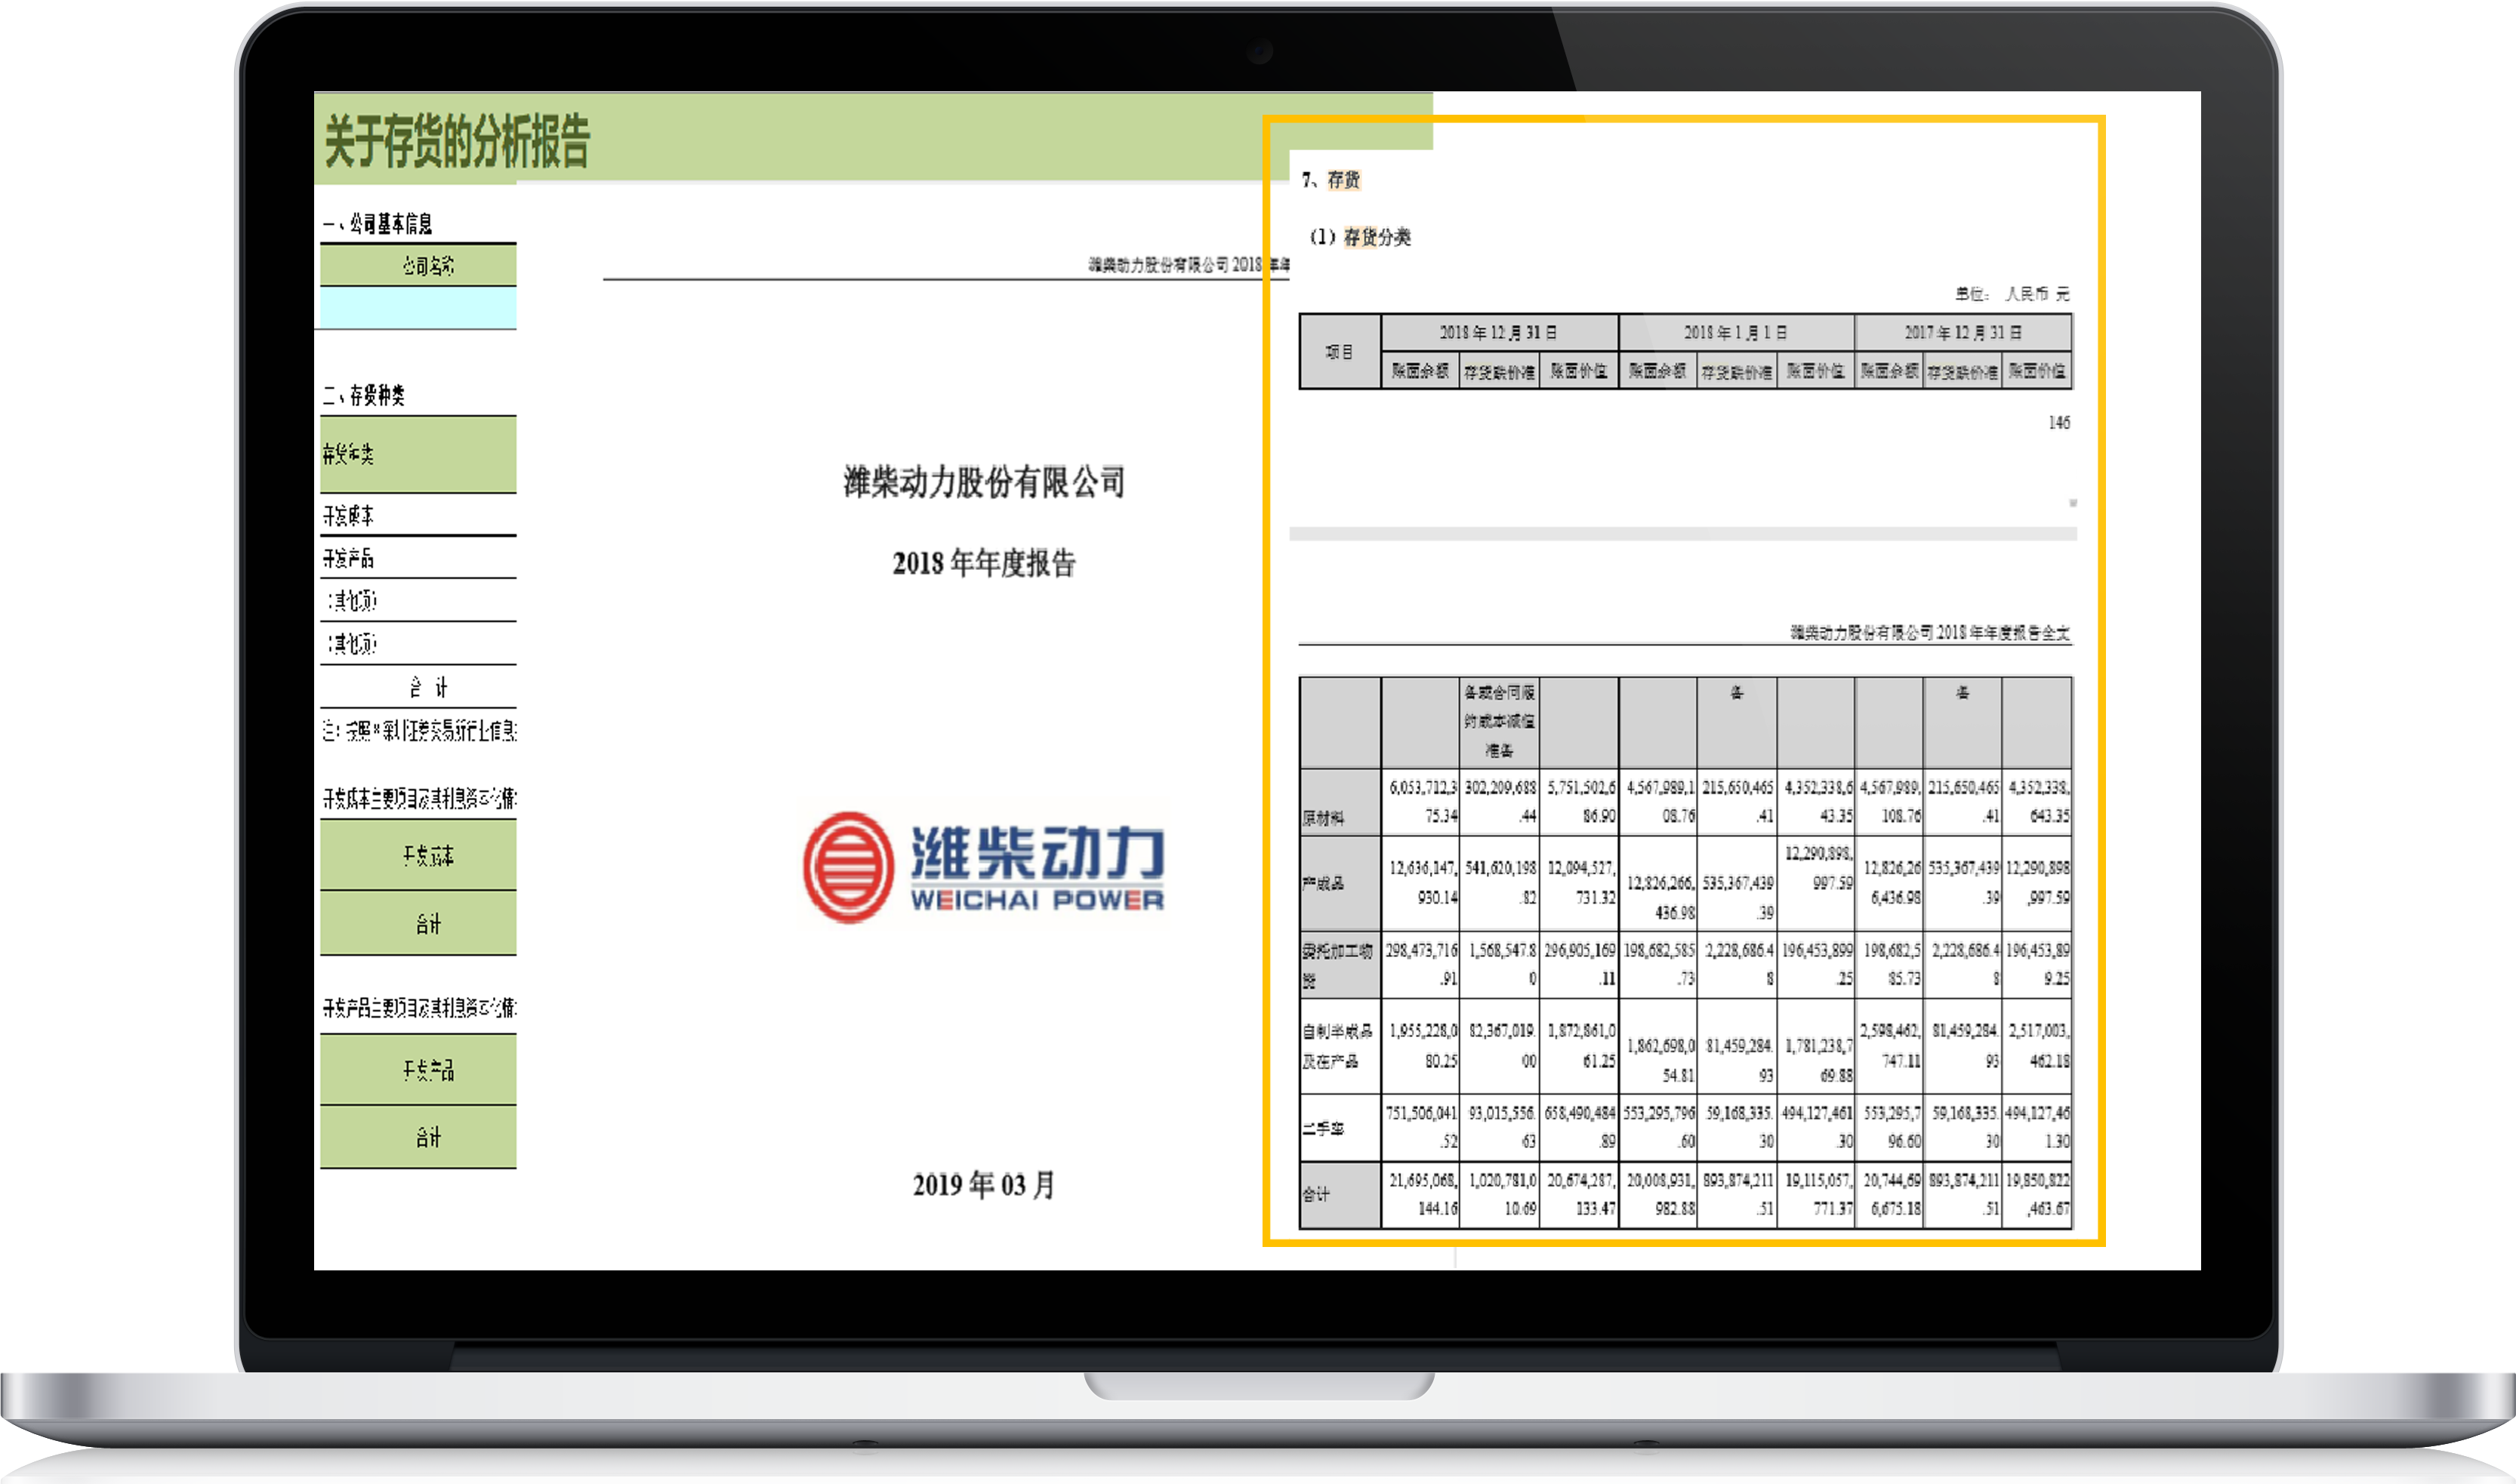
Task: Click the 2018年年度报告 cover page title
Action: [x=983, y=564]
